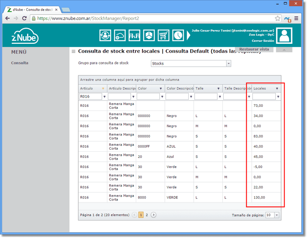307x238 pixels.
Task: Open the user sync icon in header
Action: pos(105,35)
